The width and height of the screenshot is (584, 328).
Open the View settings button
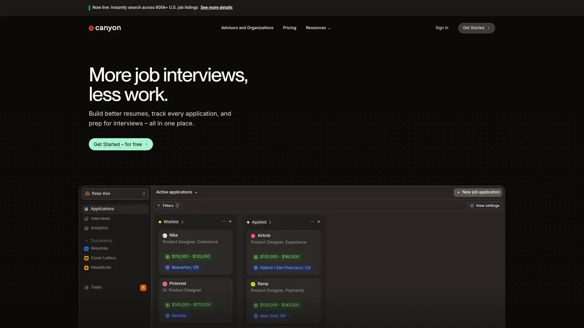(485, 206)
